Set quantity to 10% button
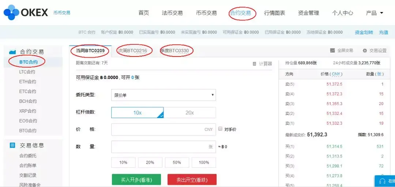The image size is (395, 187). point(123,163)
